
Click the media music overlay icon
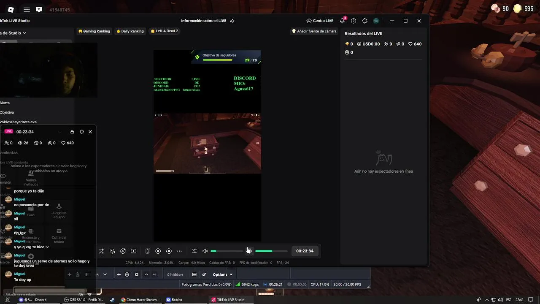pos(112,251)
